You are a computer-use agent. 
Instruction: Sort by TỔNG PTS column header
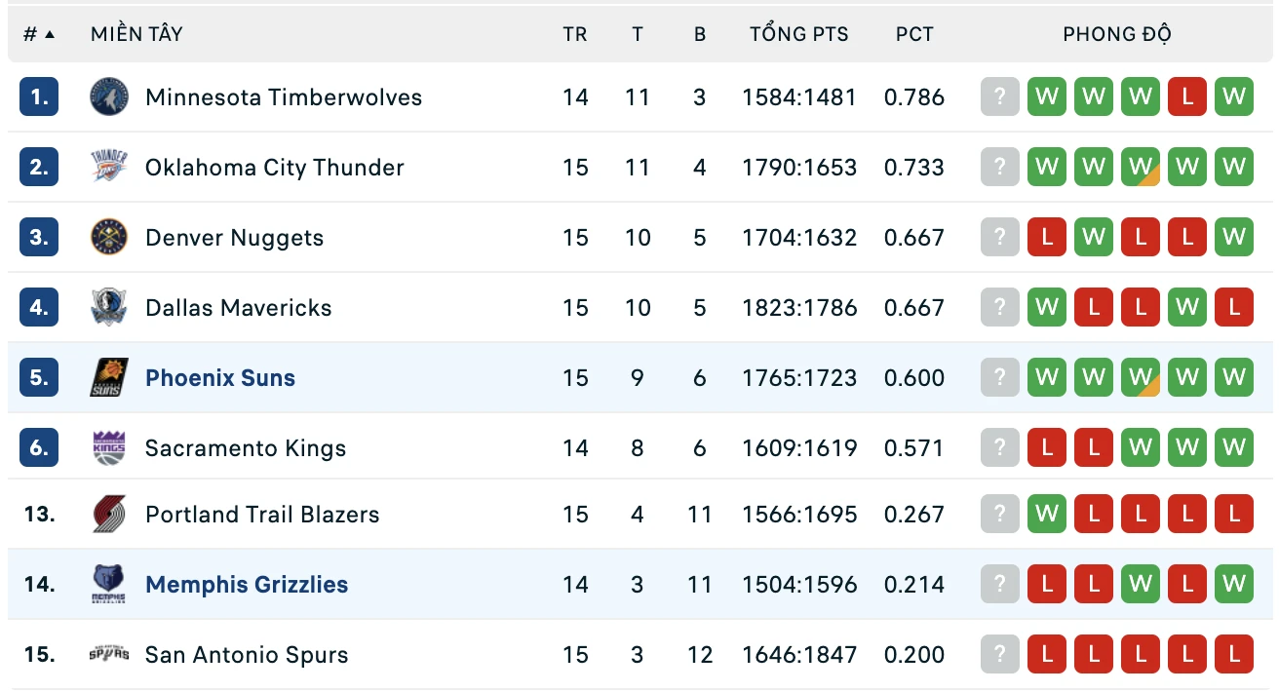[799, 34]
